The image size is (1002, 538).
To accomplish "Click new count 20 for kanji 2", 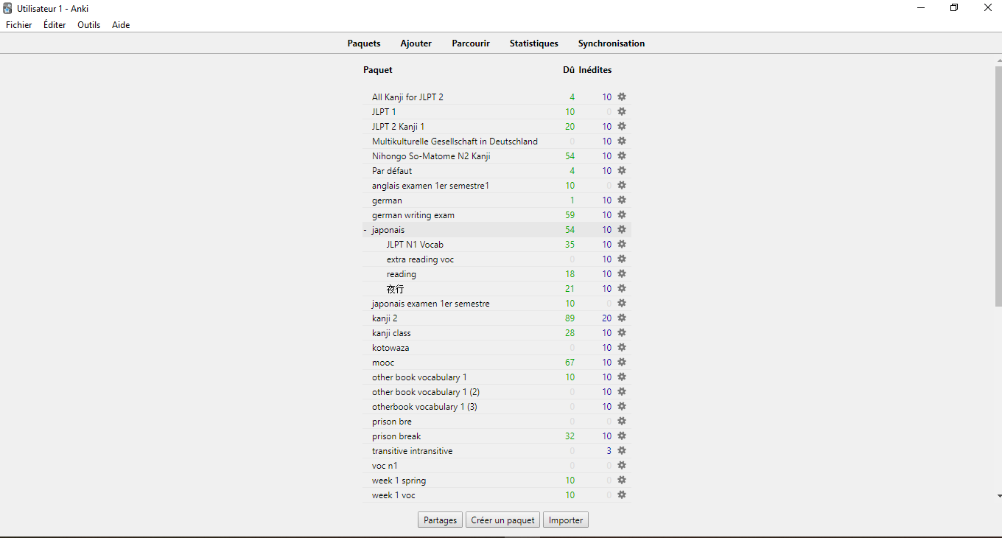I will [x=606, y=318].
